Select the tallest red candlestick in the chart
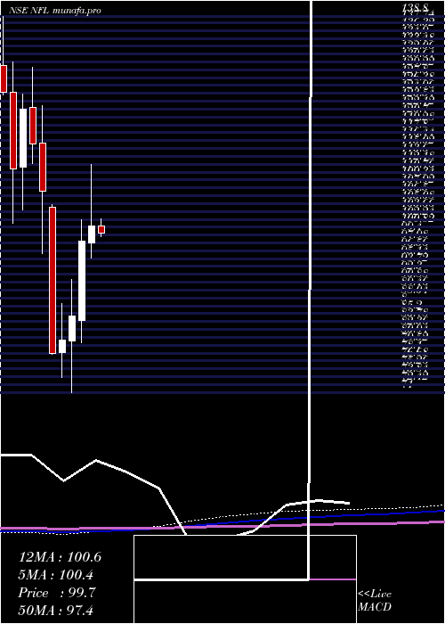445x624 pixels. coord(53,280)
